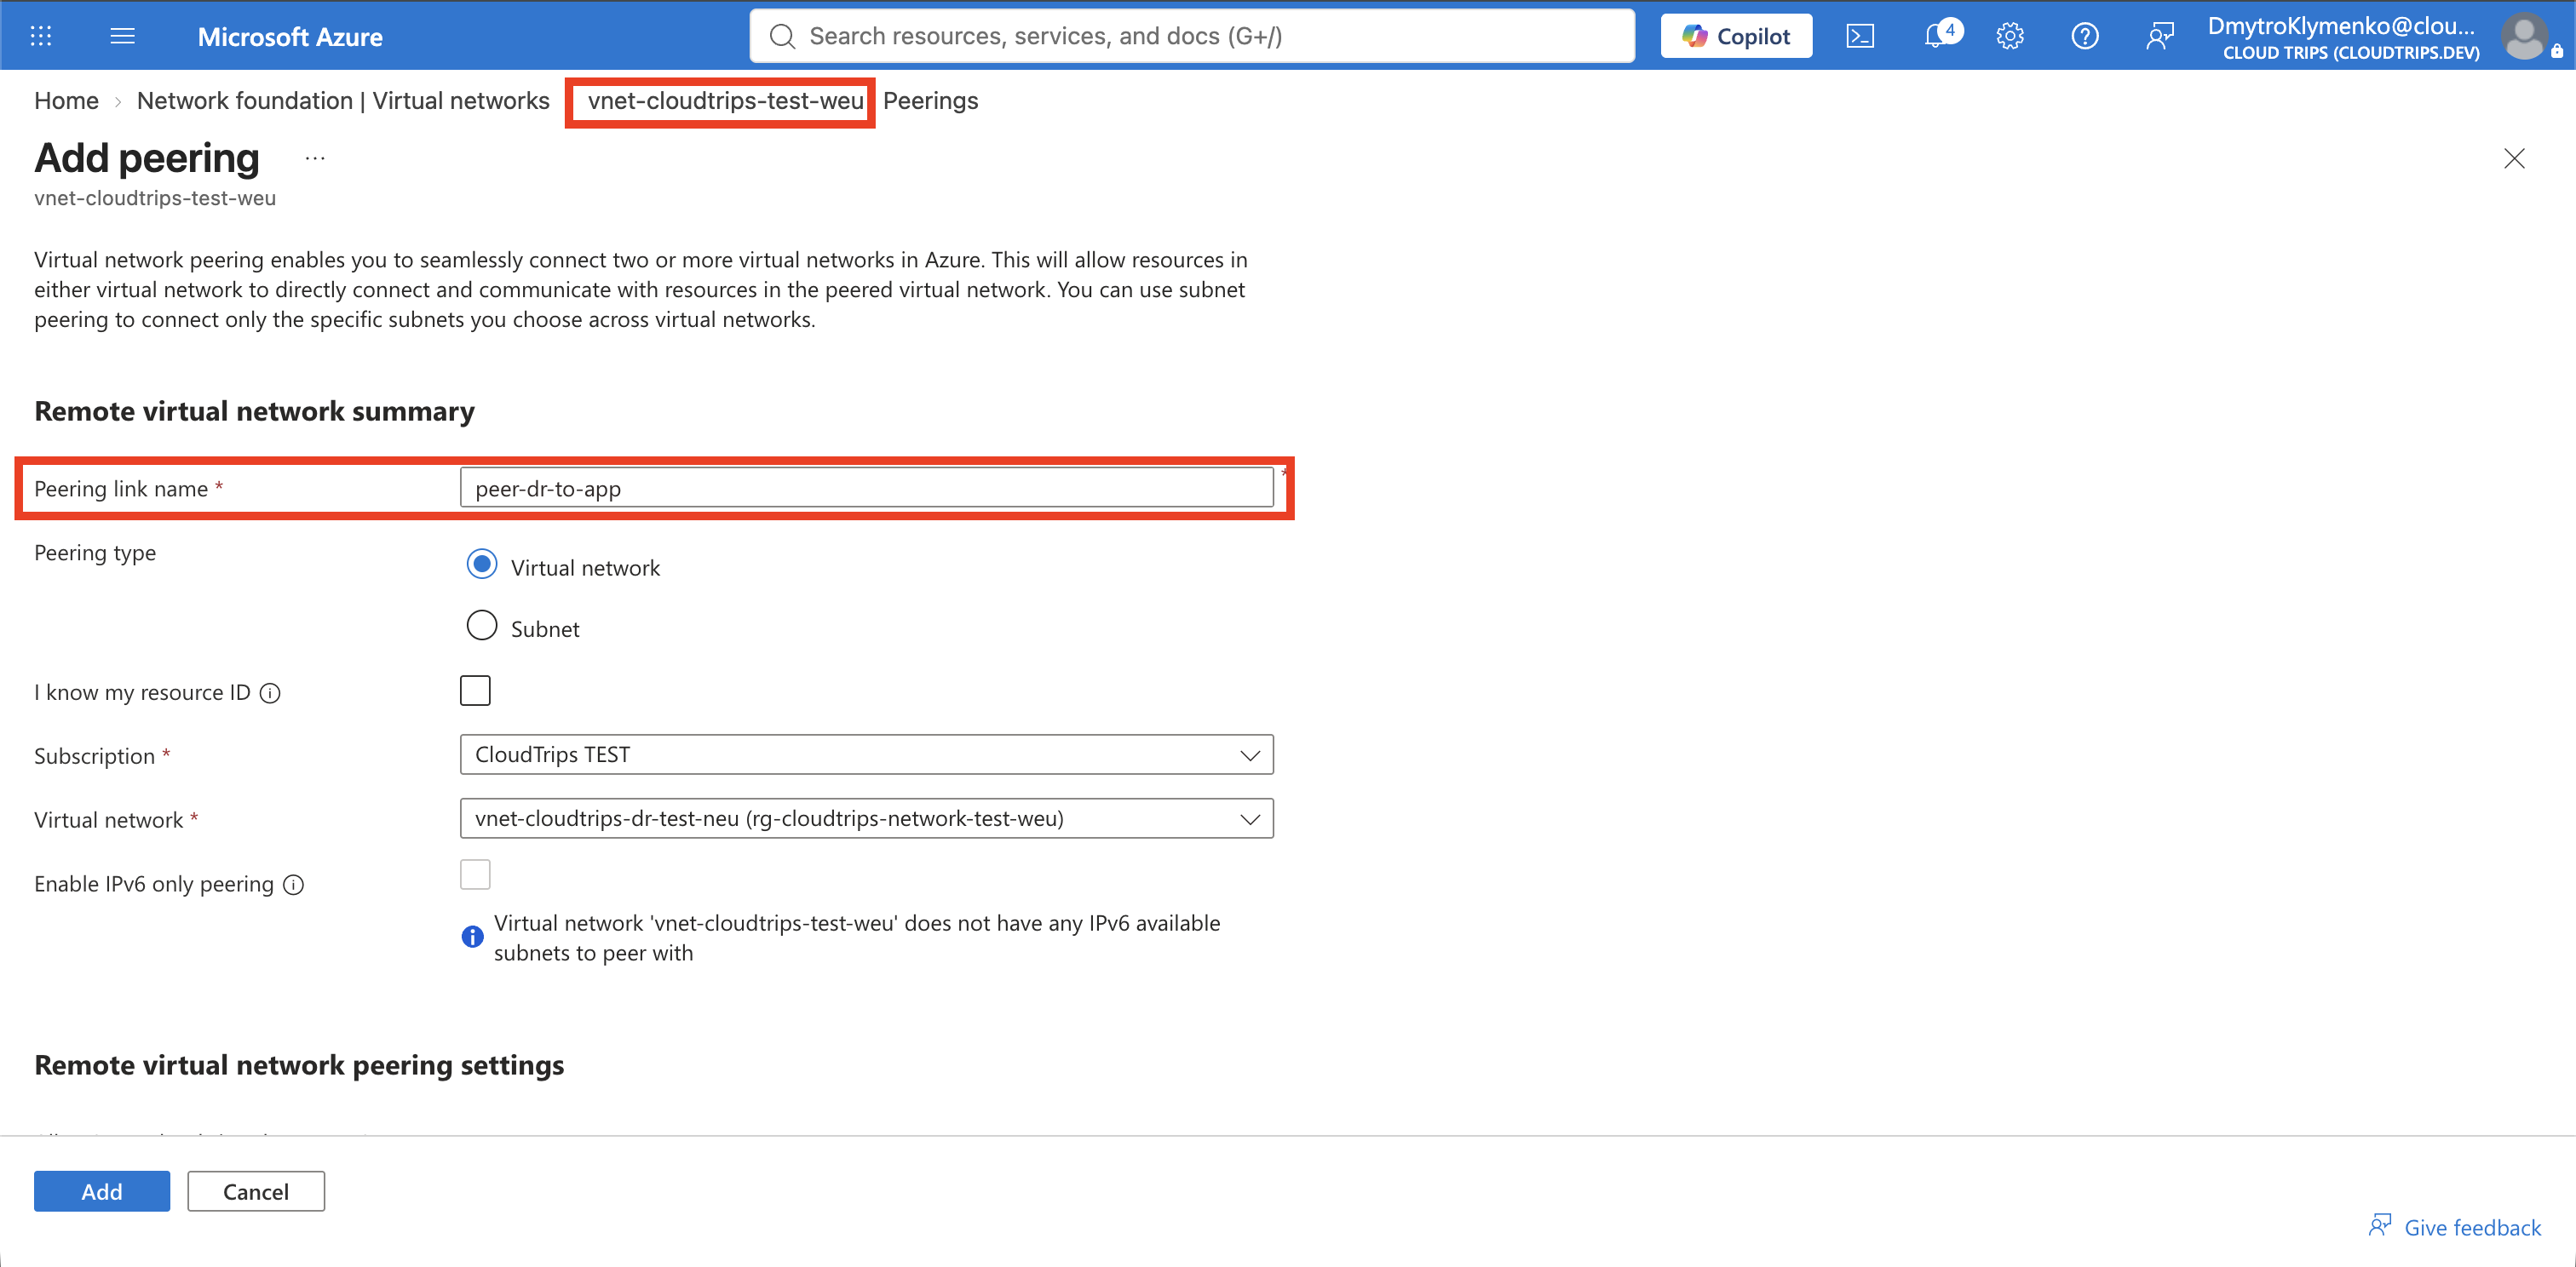The height and width of the screenshot is (1267, 2576).
Task: Select Subnet peering type
Action: coord(482,626)
